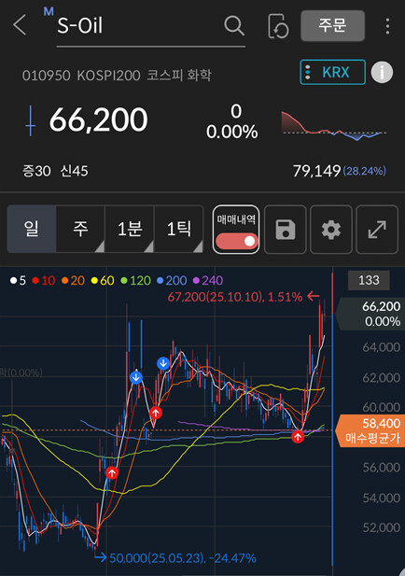The image size is (405, 576).
Task: Tap the low label 50,000(25.05.23), -24.47%
Action: pos(183,558)
